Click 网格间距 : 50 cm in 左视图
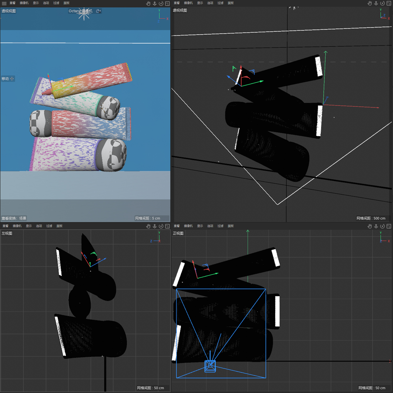The width and height of the screenshot is (393, 393). pyautogui.click(x=151, y=388)
